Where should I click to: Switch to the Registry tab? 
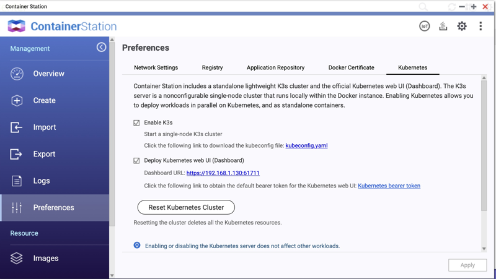tap(212, 67)
